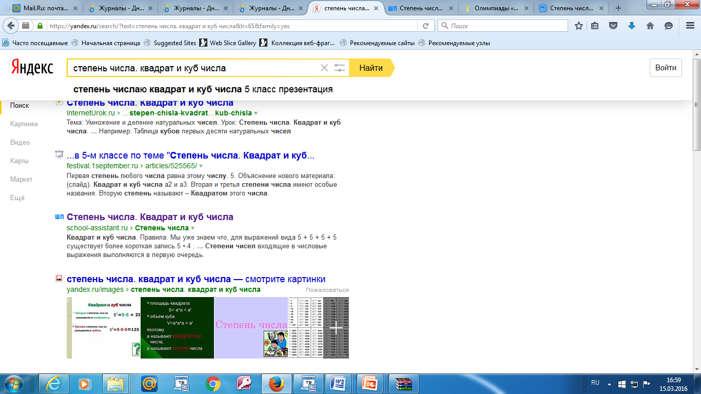Bookmark this page with the star icon
The height and width of the screenshot is (394, 701).
tap(579, 26)
